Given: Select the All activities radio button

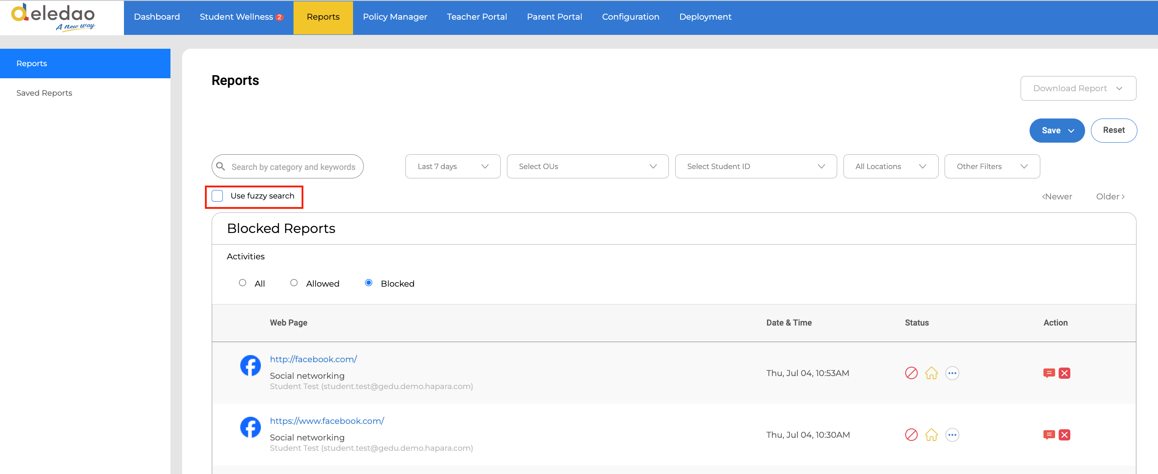Looking at the screenshot, I should [x=243, y=283].
